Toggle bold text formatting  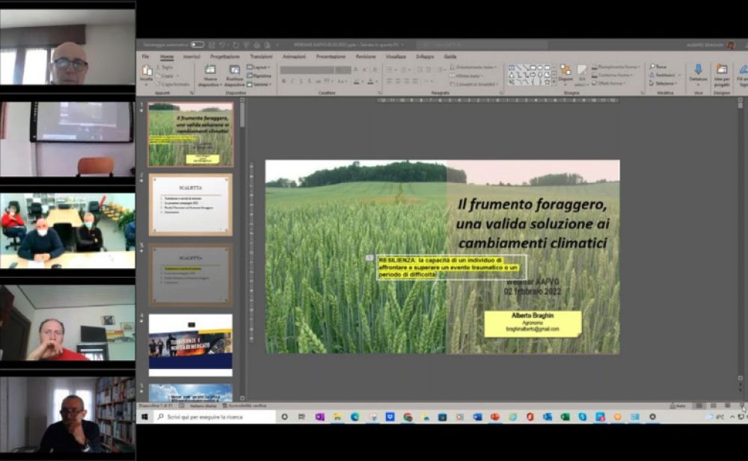(x=284, y=81)
